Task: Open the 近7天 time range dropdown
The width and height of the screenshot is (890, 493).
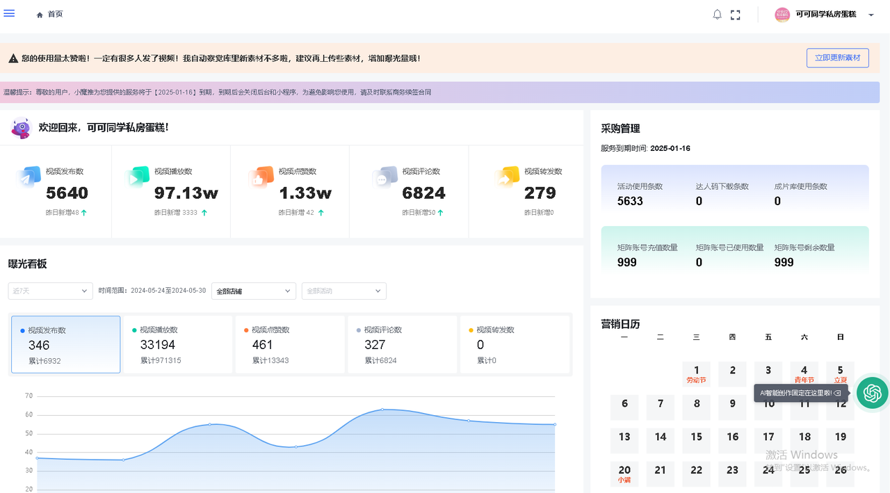Action: tap(50, 291)
